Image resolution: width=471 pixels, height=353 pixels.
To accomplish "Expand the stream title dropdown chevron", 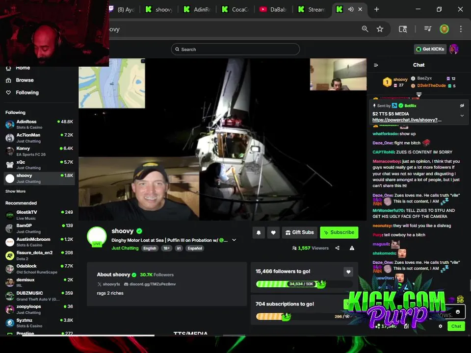I will (234, 240).
